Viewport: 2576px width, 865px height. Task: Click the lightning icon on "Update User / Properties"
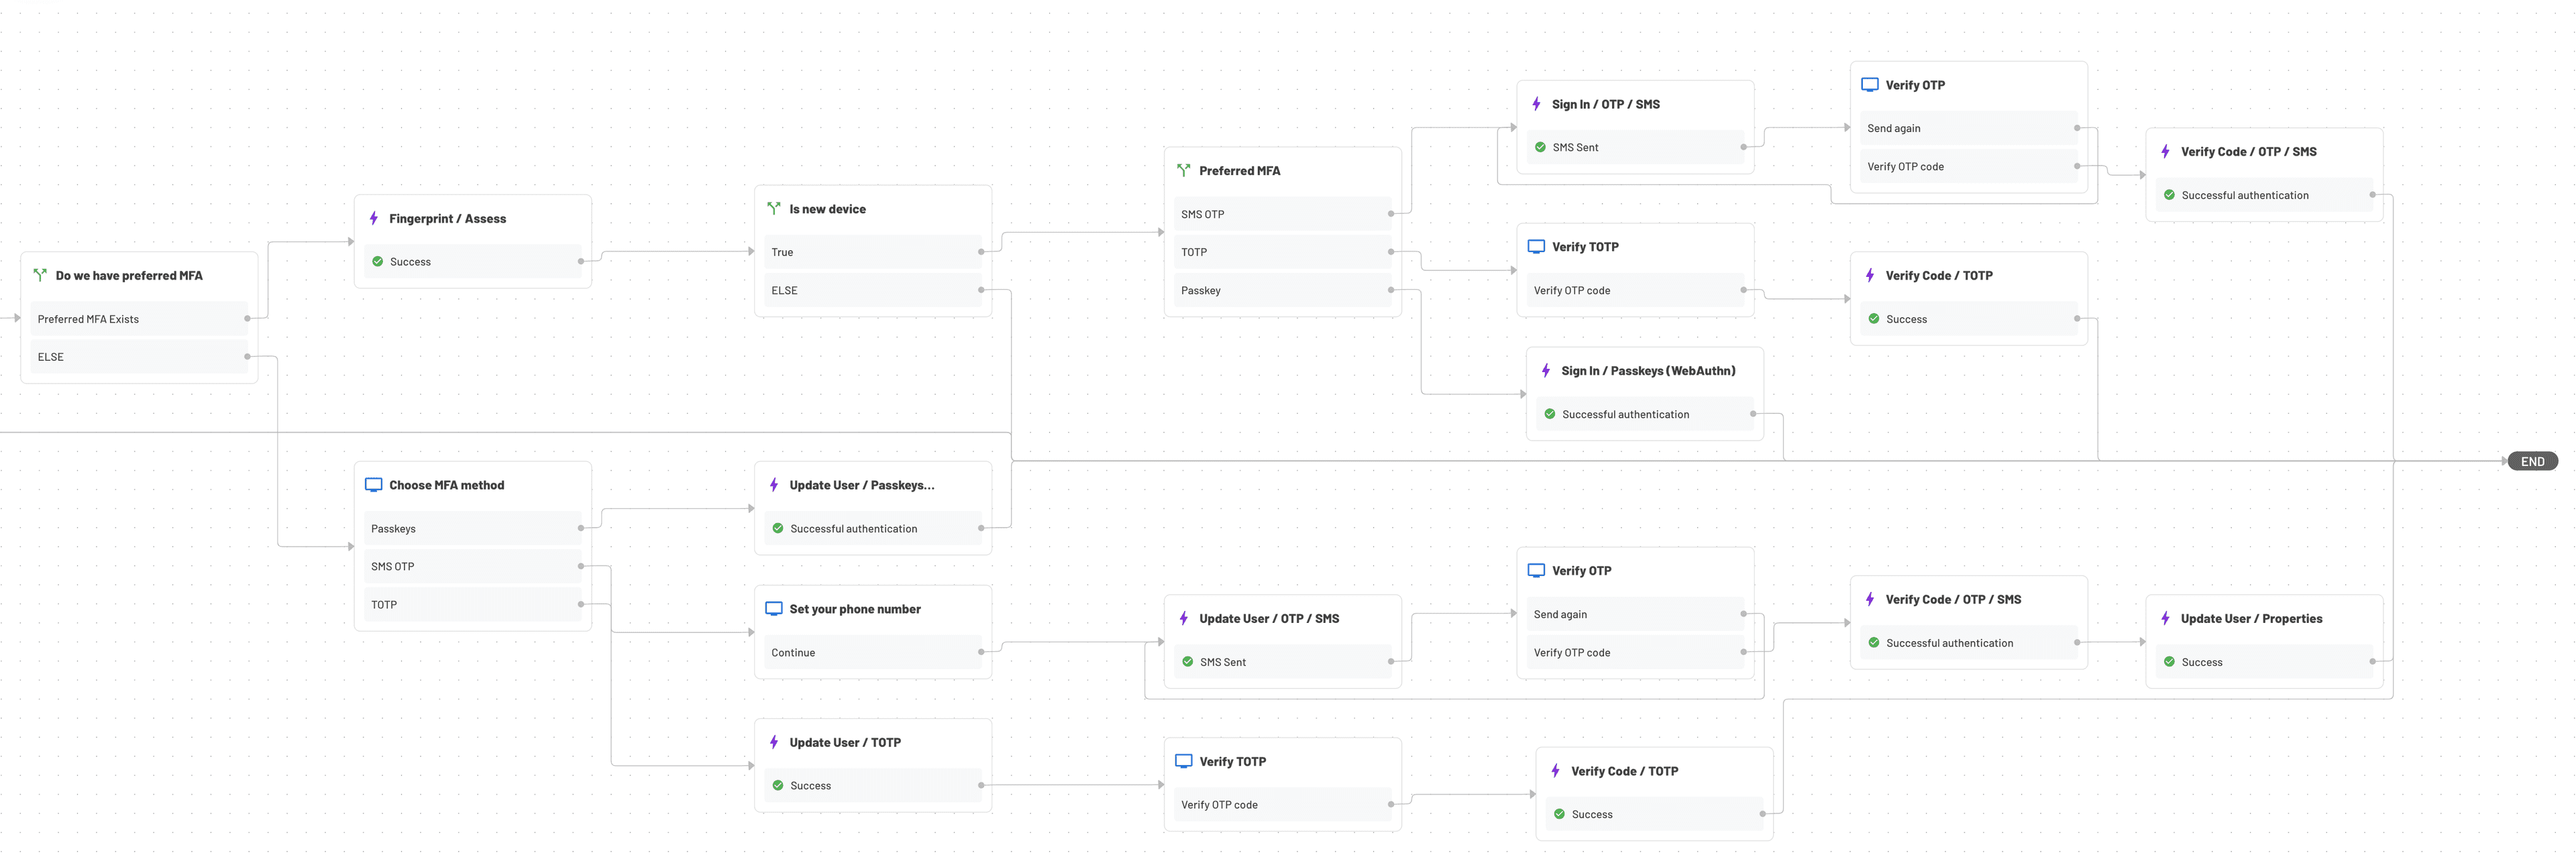(x=2166, y=618)
